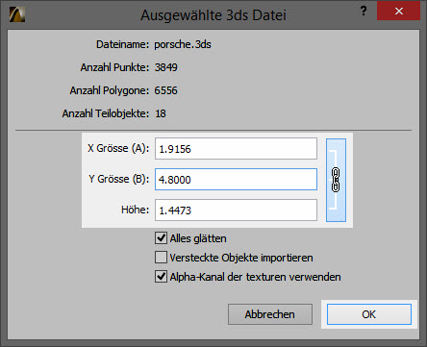This screenshot has height=347, width=427.
Task: Click the Anzahl Teilobjekte value 18
Action: pos(161,113)
